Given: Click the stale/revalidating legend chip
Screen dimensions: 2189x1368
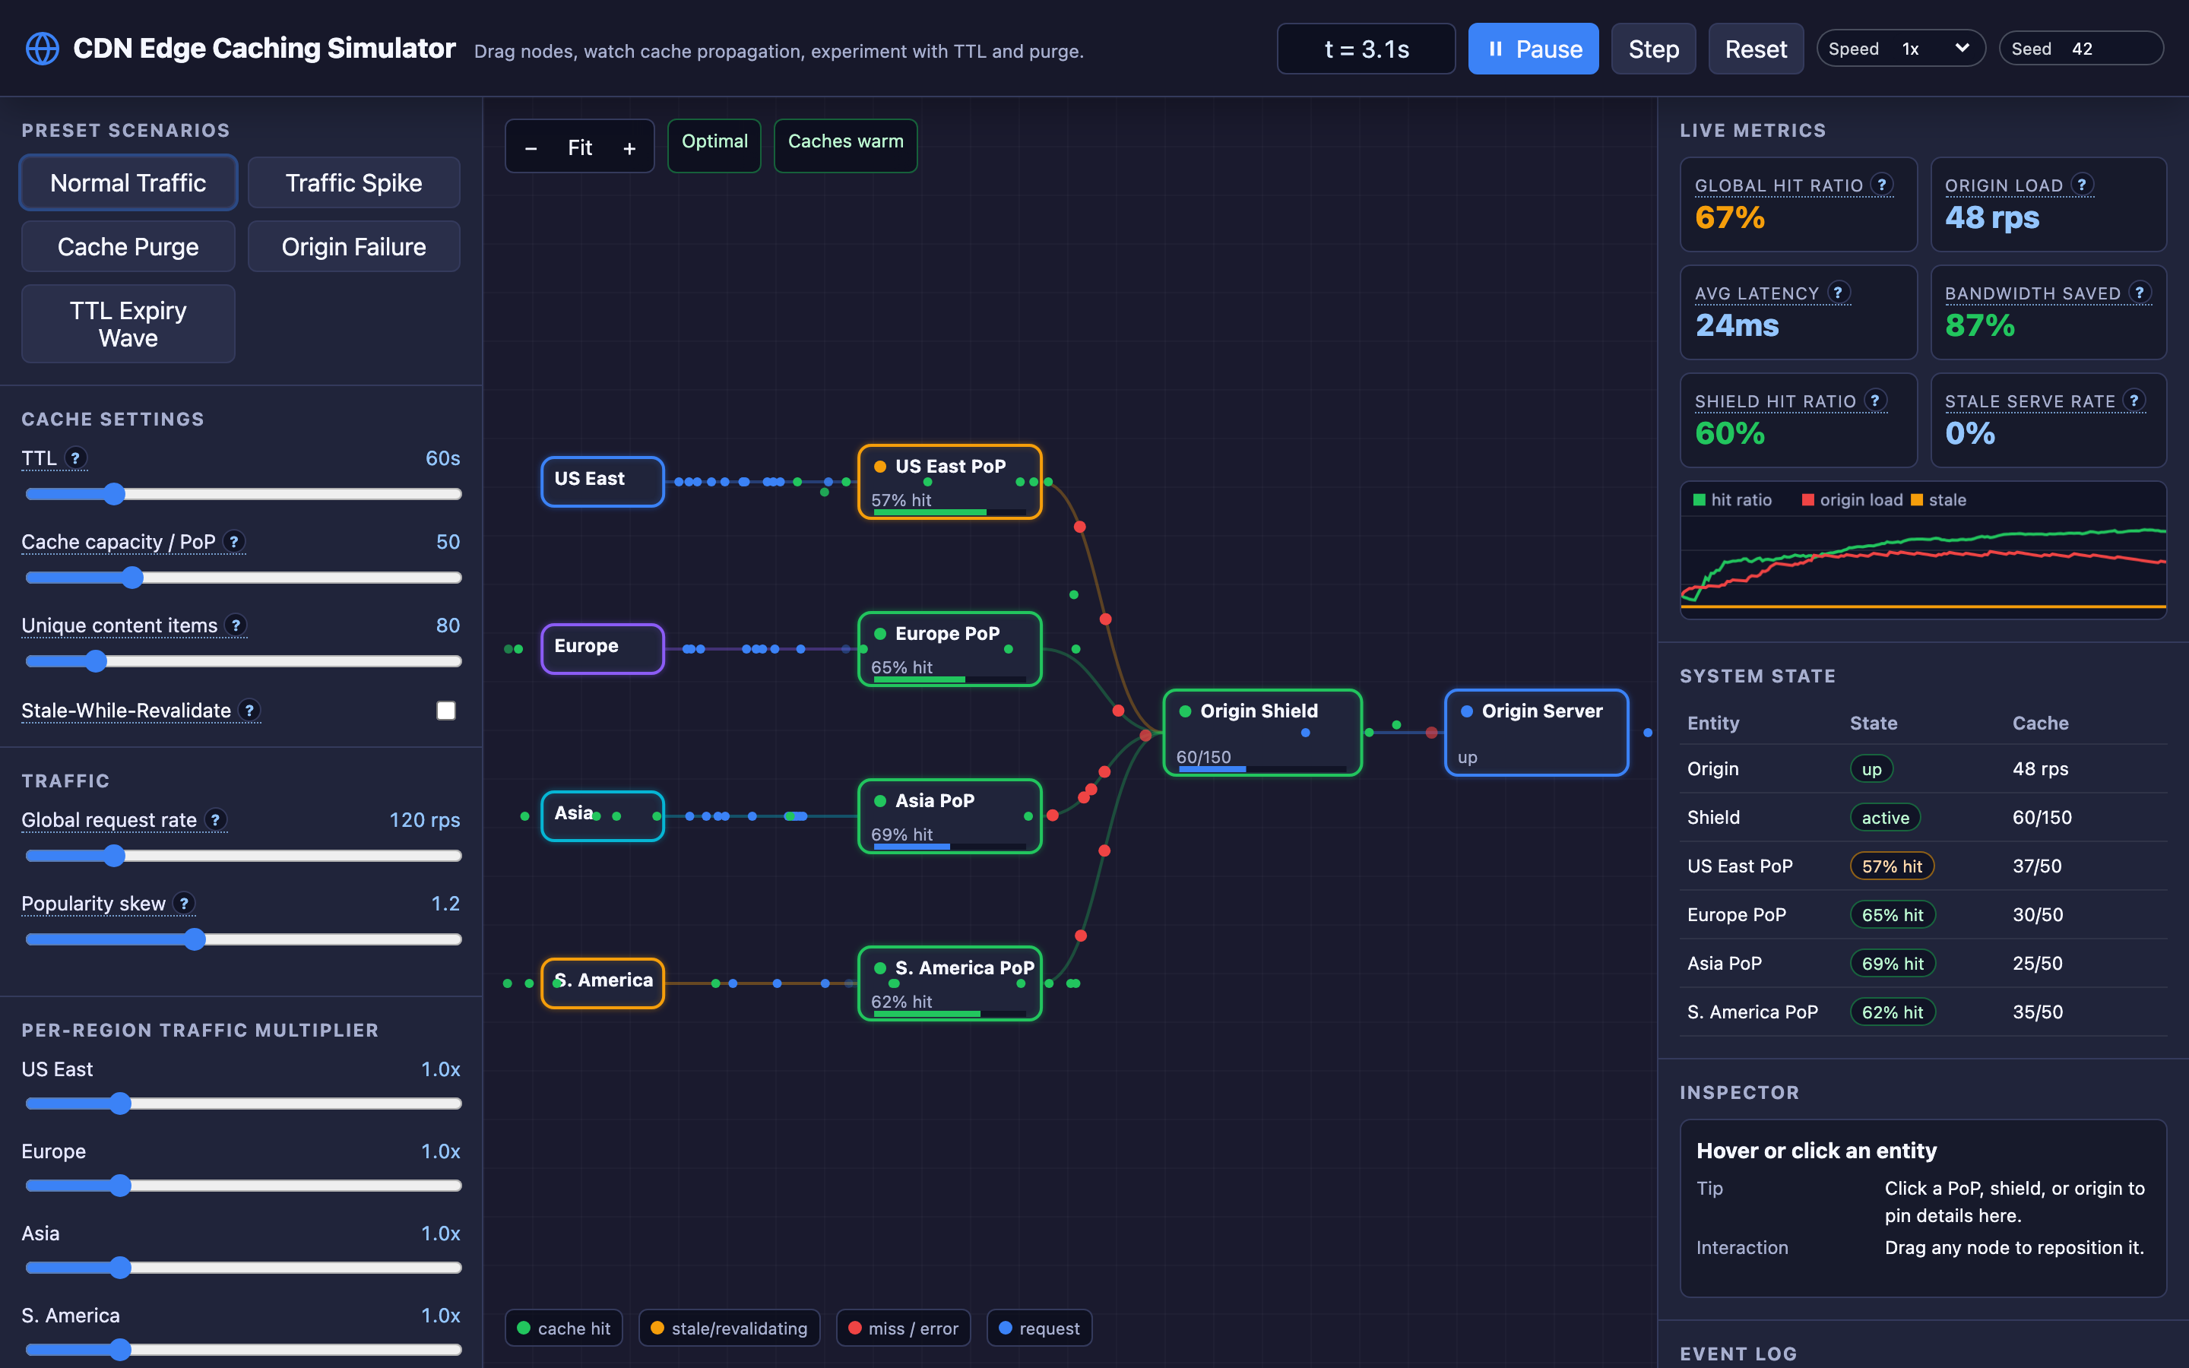Looking at the screenshot, I should pyautogui.click(x=729, y=1328).
